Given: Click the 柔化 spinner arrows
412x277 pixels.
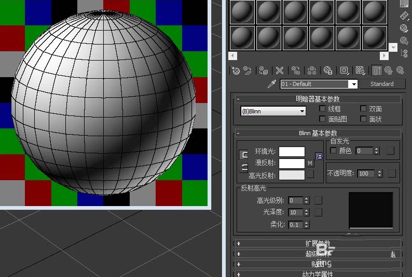Looking at the screenshot, I should [x=306, y=225].
